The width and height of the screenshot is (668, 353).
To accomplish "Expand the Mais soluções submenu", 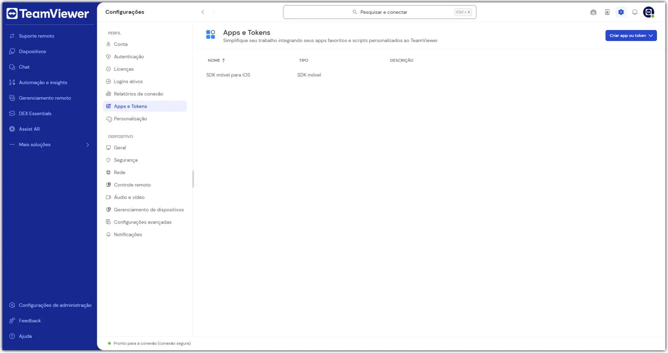I will pos(88,145).
